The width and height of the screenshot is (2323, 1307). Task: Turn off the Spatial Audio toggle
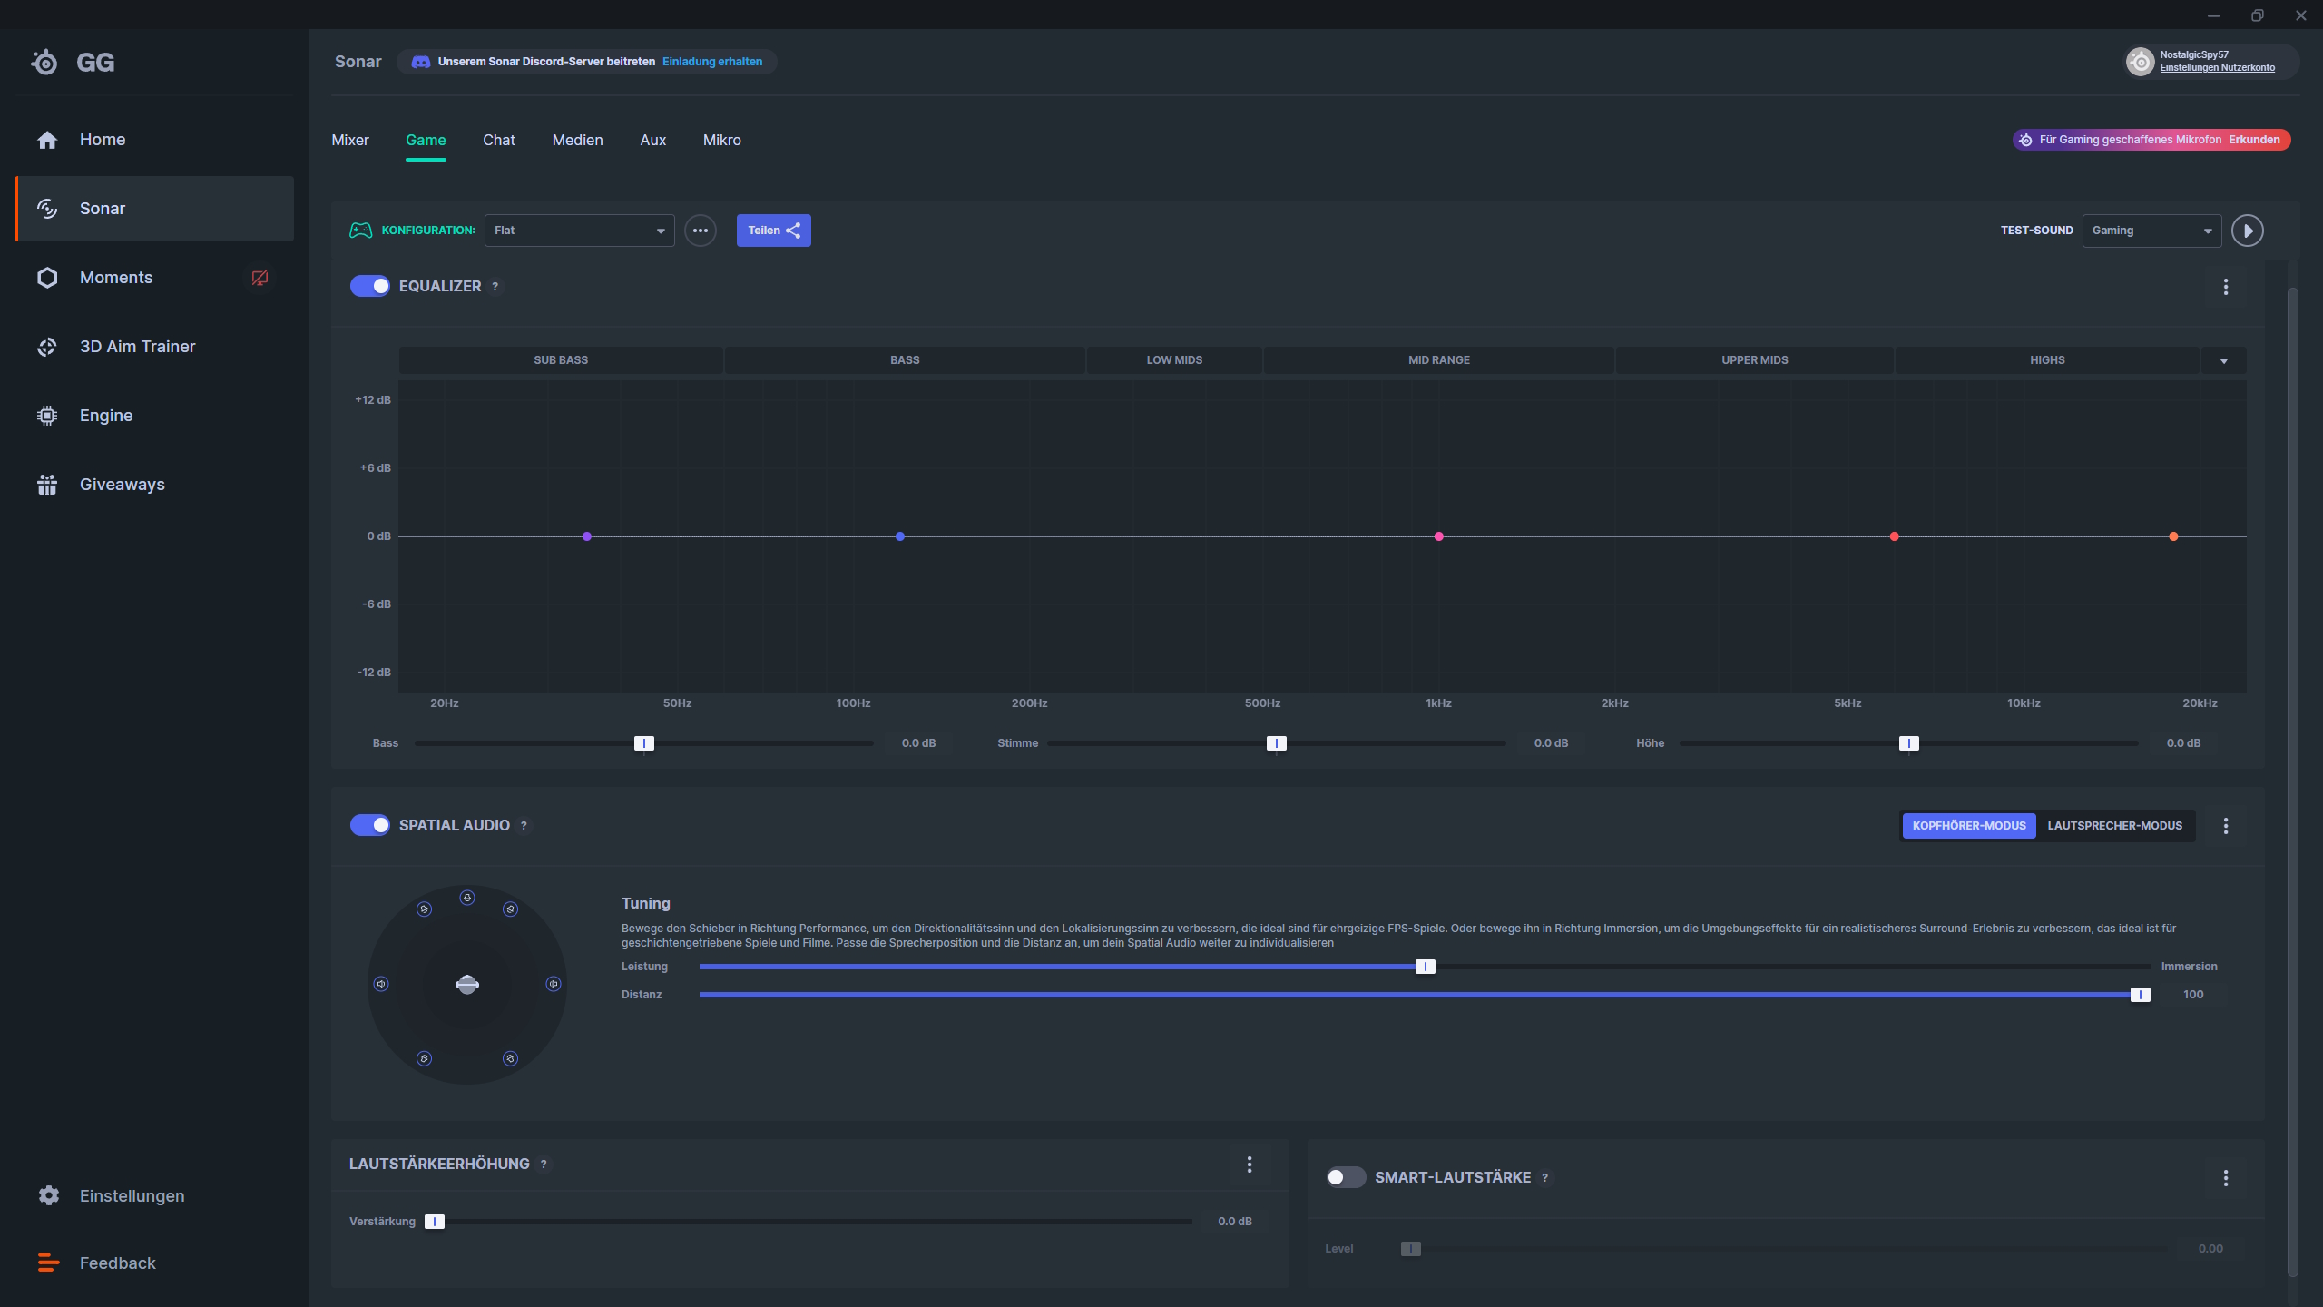[369, 825]
